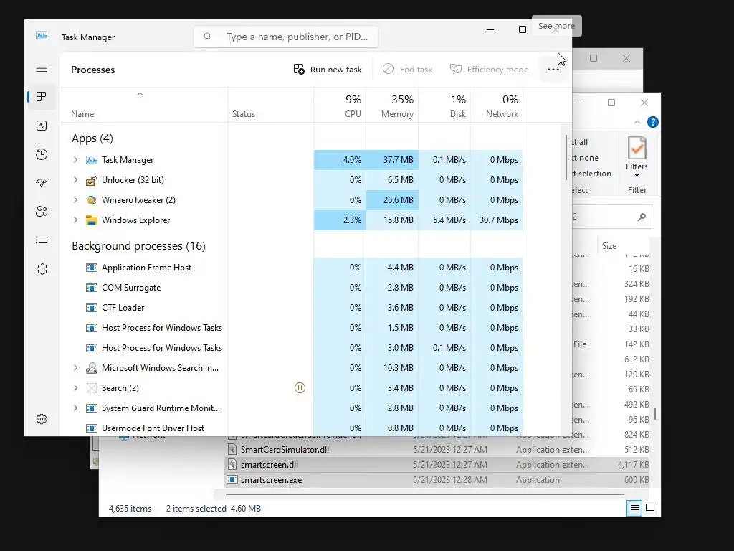The image size is (734, 551).
Task: Click the Task Manager title bar logo
Action: 42,36
